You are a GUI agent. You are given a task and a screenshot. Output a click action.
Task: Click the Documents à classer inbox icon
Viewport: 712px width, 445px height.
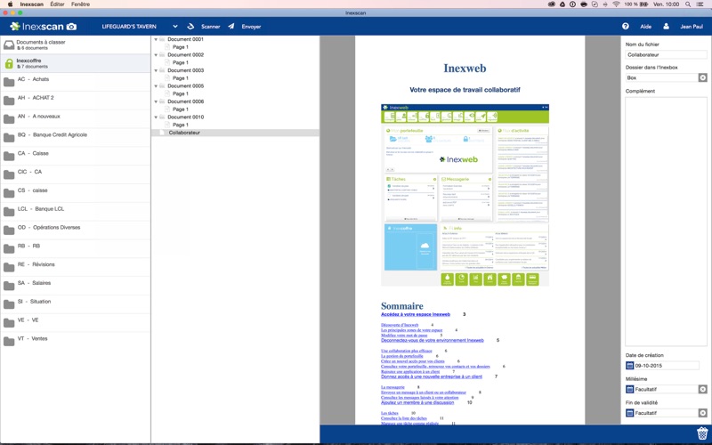[9, 44]
